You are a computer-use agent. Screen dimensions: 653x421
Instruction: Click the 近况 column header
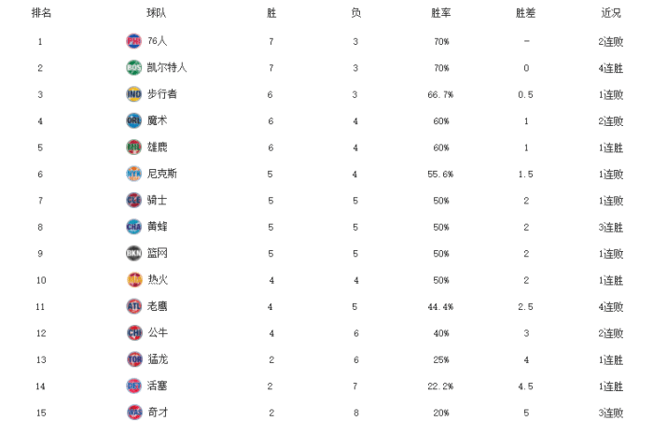[611, 14]
